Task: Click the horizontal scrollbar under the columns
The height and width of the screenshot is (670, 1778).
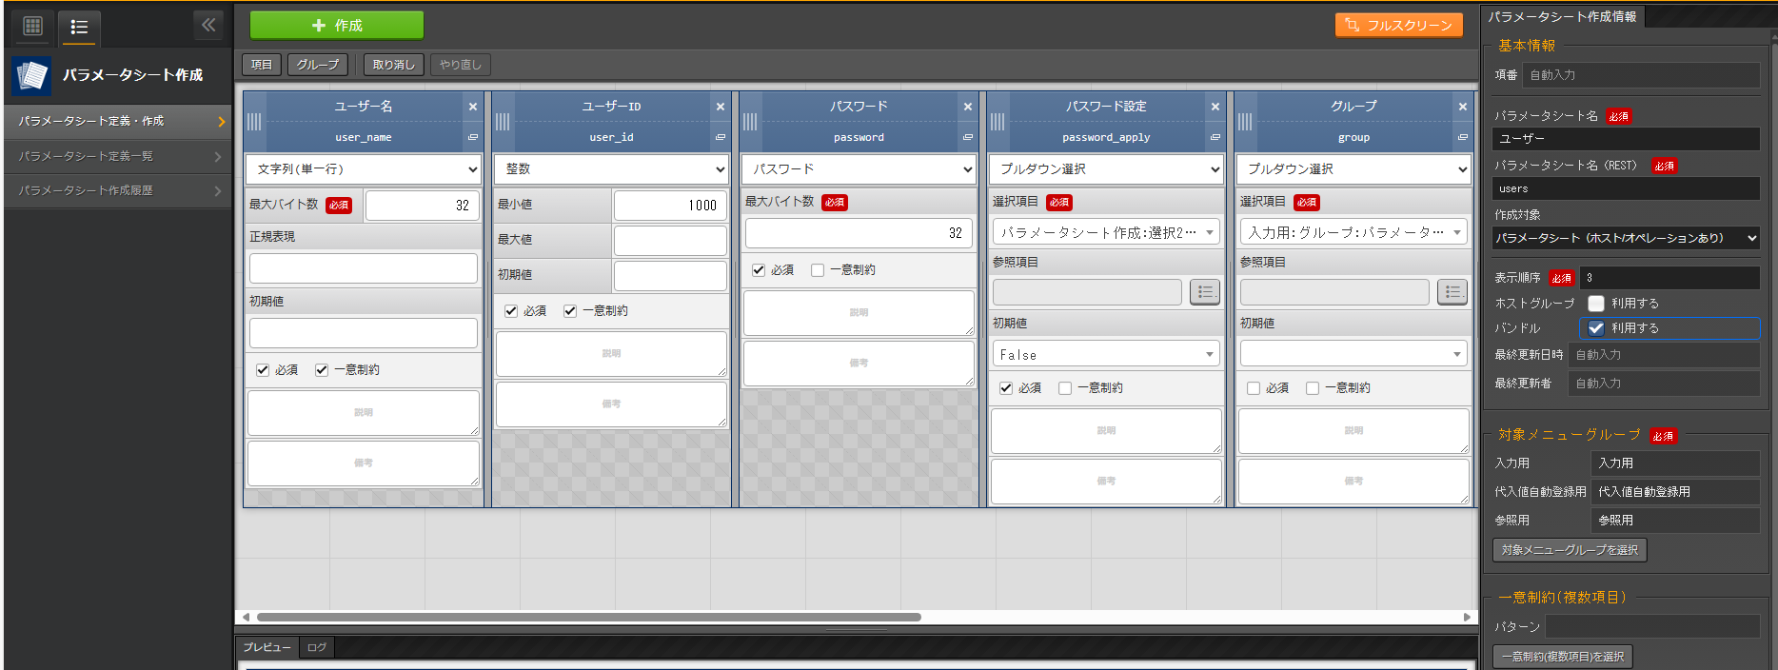Action: point(588,617)
